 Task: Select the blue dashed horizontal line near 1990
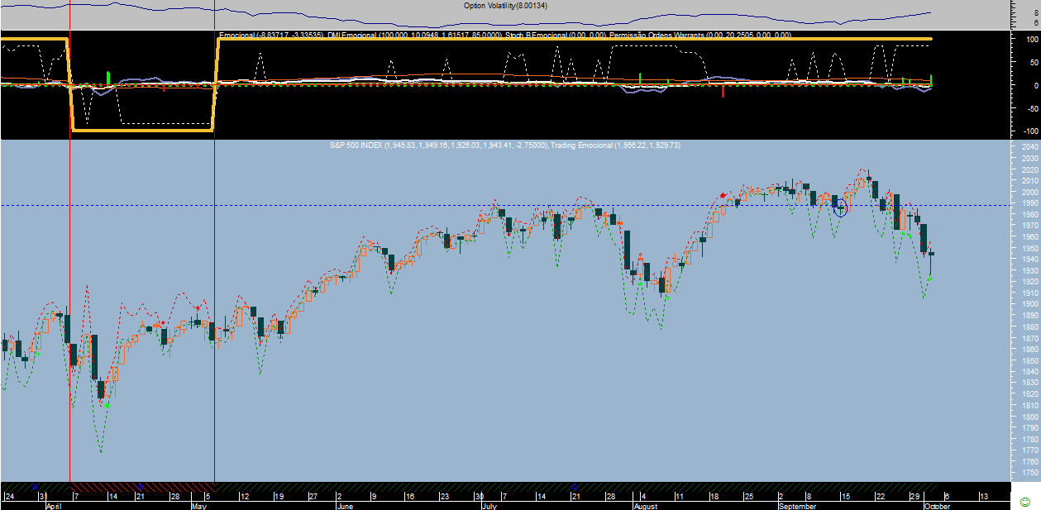(504, 205)
